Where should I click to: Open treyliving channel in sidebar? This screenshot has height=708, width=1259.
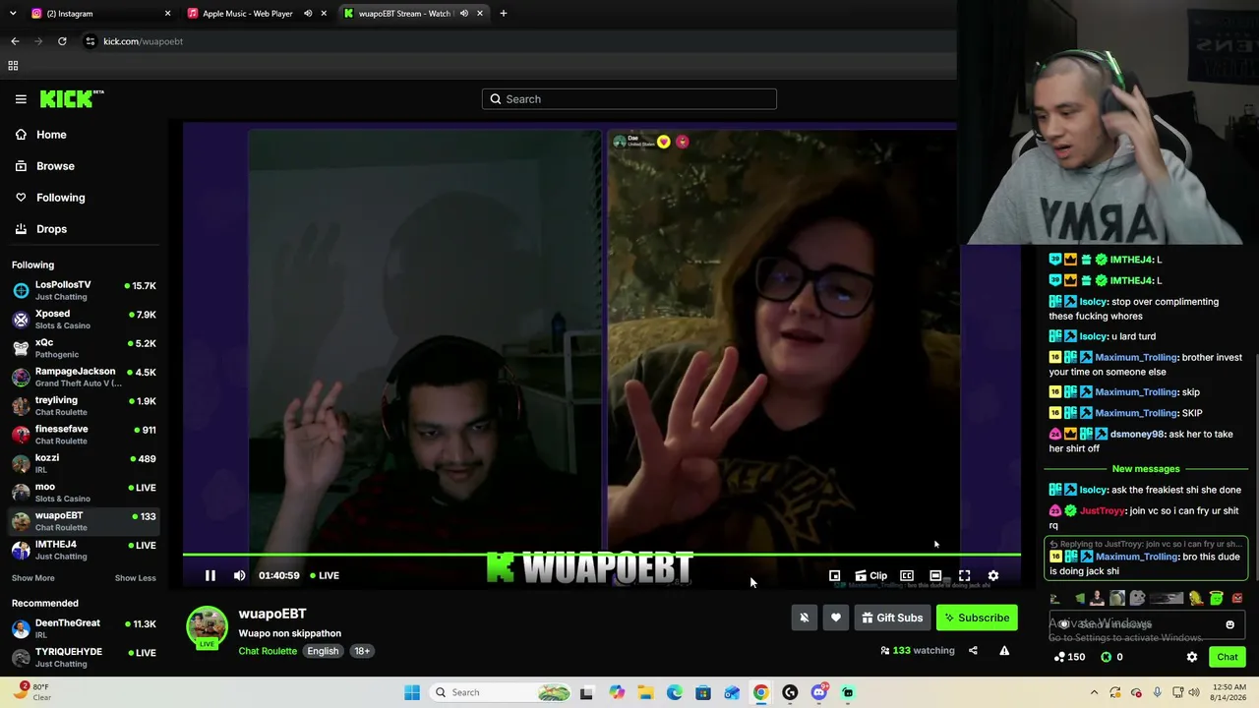pos(85,406)
